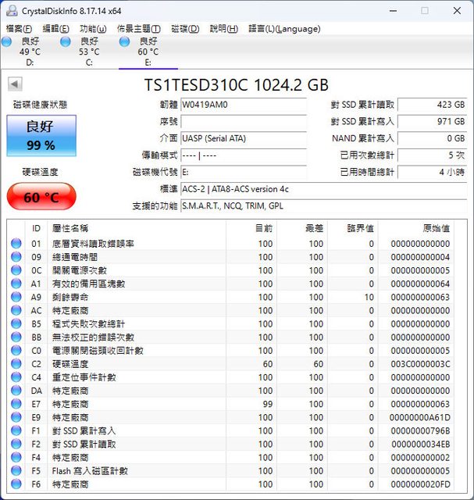Open the 功能(u) menu
The width and height of the screenshot is (474, 500).
click(93, 29)
